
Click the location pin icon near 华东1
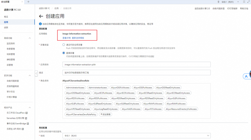click(x=218, y=2)
